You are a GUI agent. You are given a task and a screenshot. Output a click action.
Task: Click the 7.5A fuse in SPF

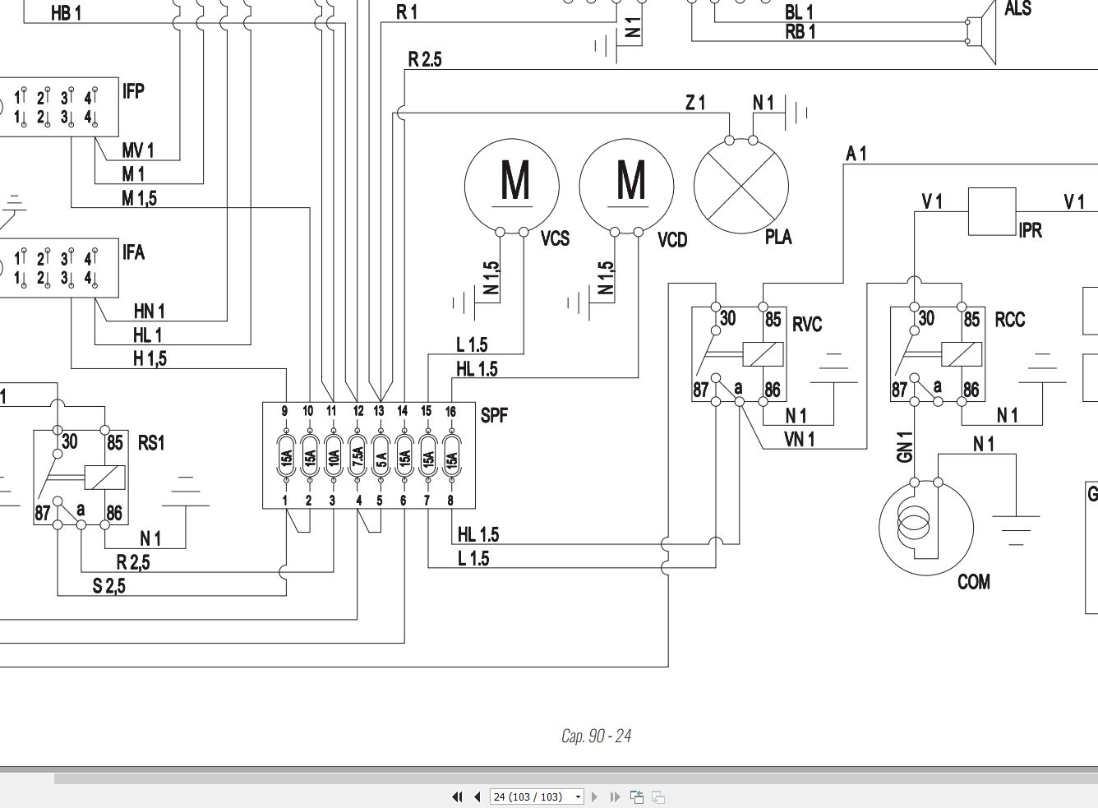356,456
